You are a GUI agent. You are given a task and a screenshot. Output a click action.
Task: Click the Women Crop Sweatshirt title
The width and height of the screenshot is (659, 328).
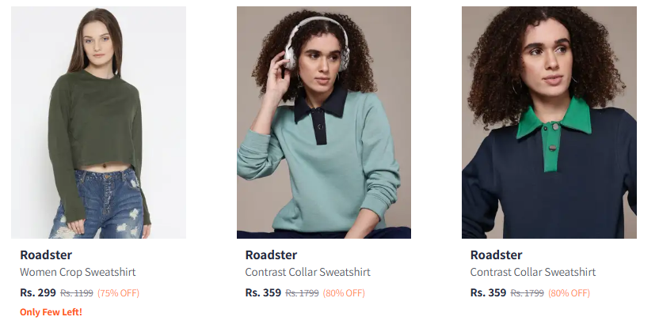pyautogui.click(x=78, y=272)
